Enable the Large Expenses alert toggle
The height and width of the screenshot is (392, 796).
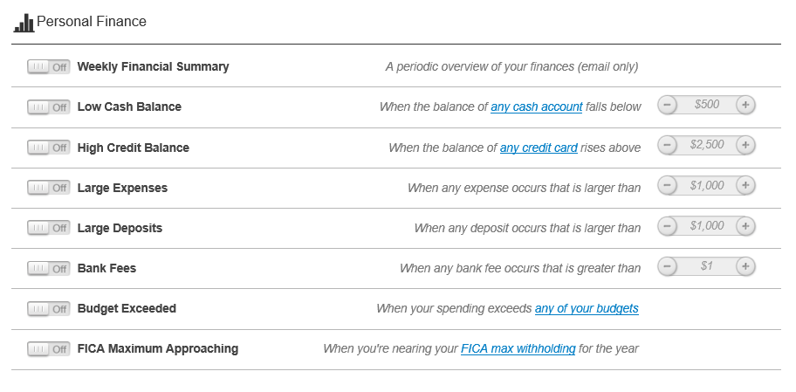click(49, 188)
